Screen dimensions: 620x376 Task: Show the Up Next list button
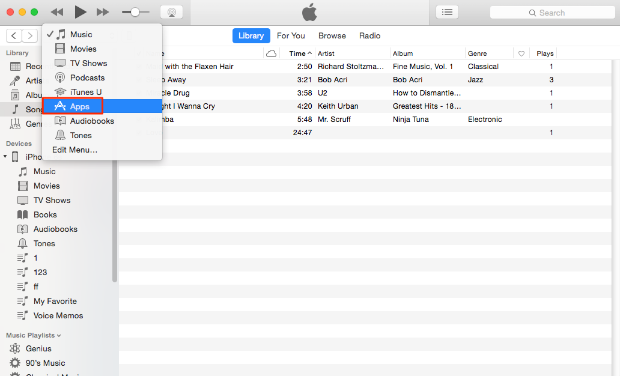447,12
